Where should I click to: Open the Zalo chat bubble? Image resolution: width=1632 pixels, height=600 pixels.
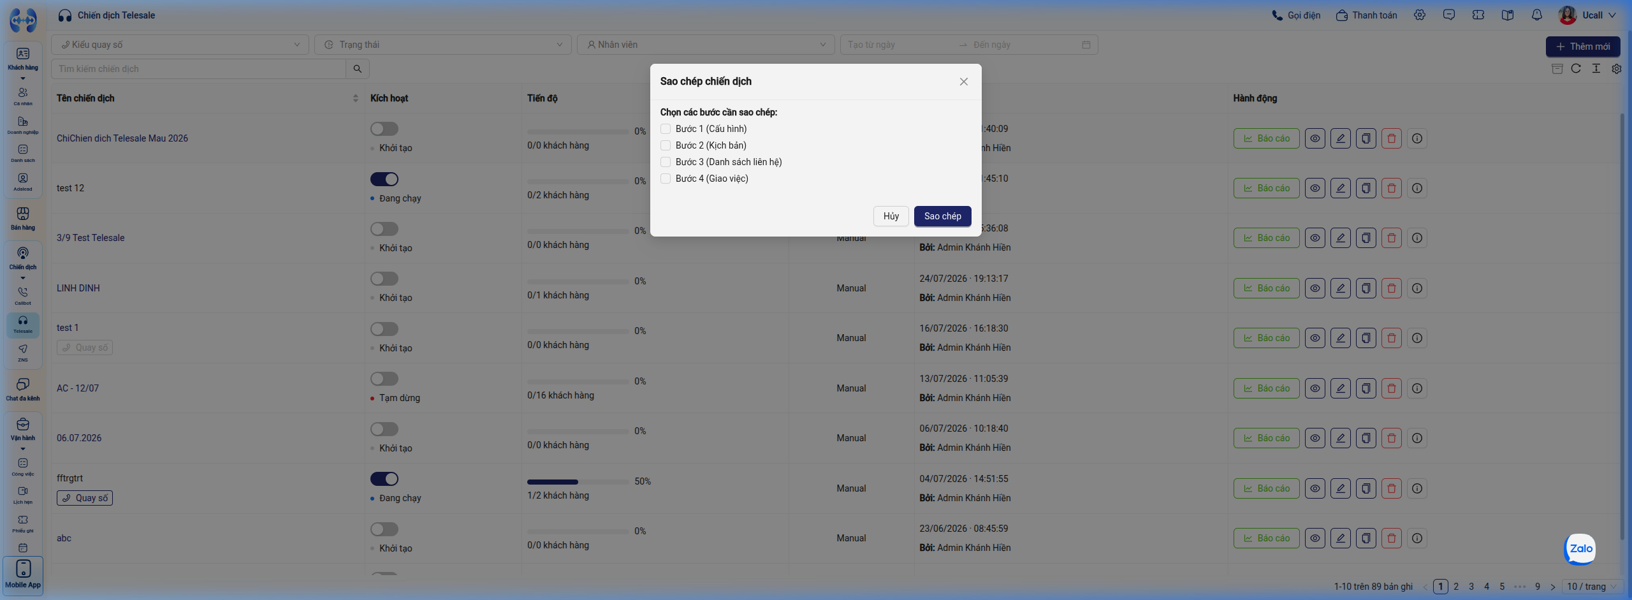1580,548
